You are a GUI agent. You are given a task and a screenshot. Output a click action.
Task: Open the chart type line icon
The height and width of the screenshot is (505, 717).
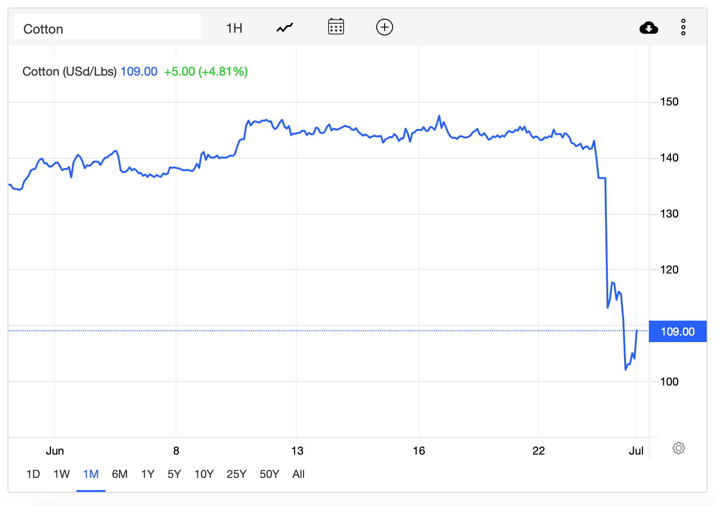285,28
